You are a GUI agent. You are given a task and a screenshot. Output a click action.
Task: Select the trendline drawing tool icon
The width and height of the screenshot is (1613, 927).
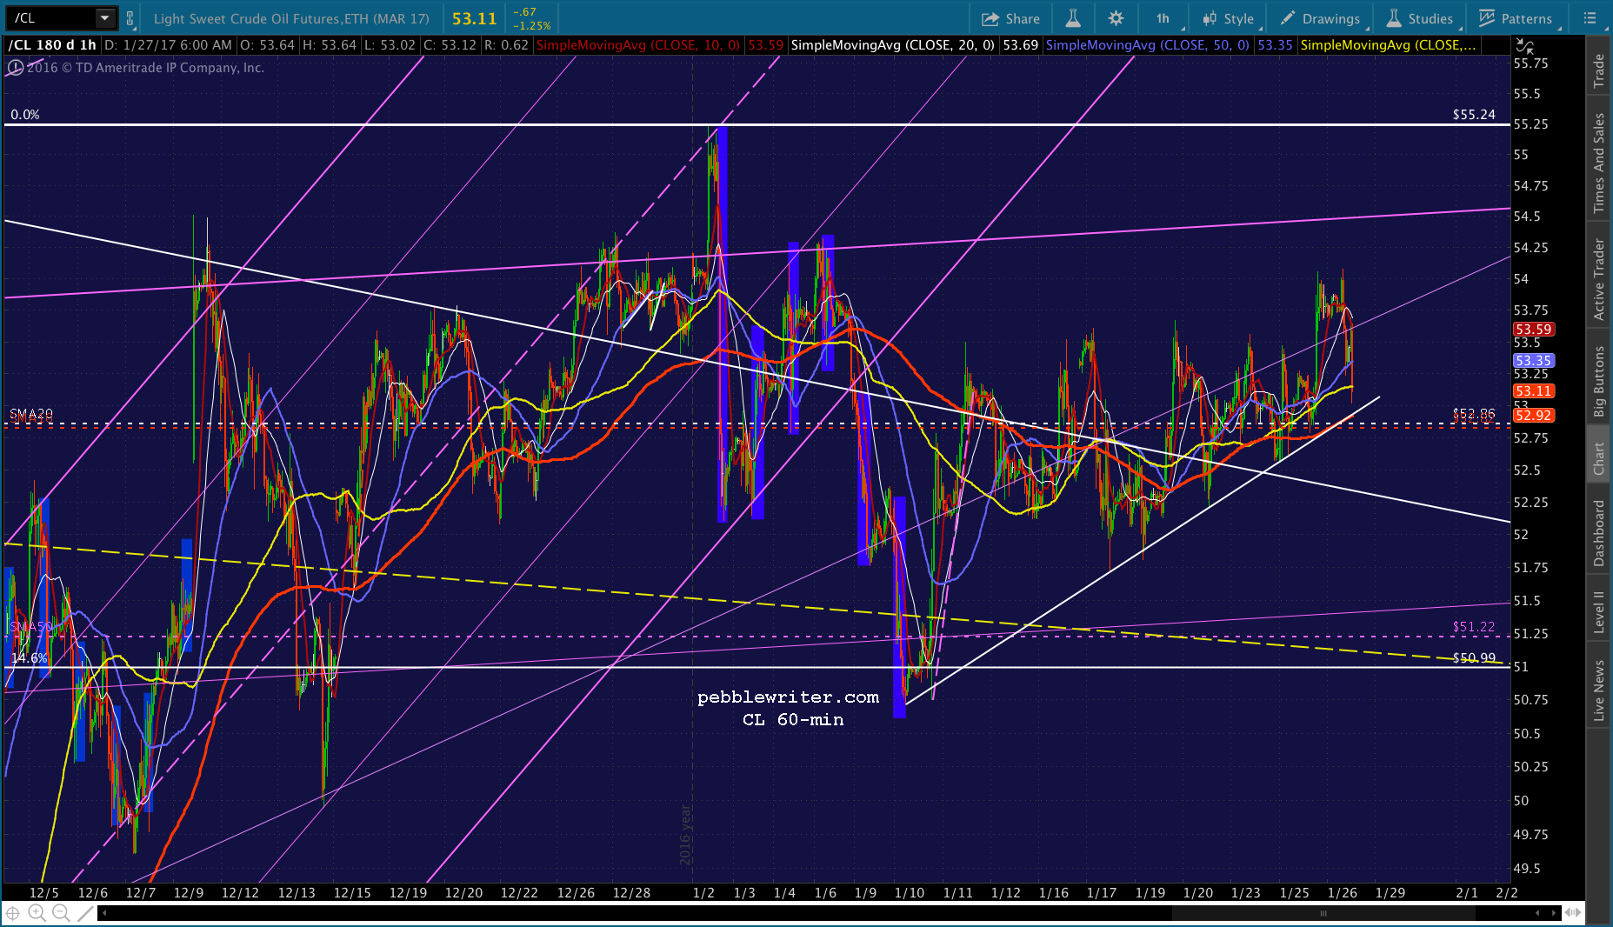click(85, 912)
